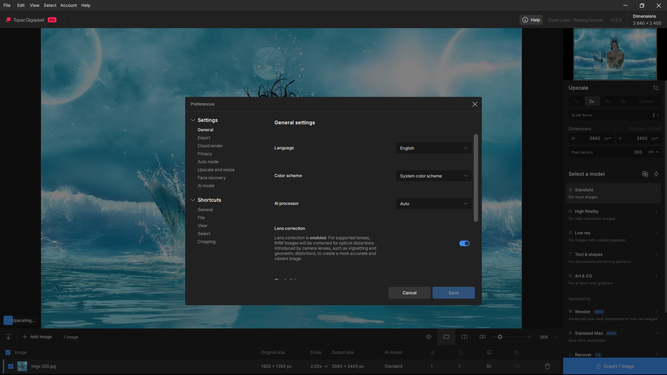The image size is (667, 375).
Task: Click the auto-select model lightning icon
Action: click(656, 174)
